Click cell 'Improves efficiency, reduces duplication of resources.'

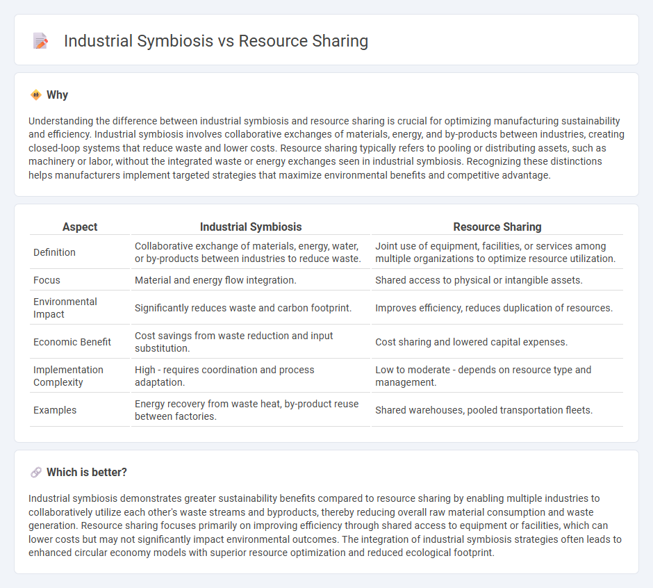click(x=497, y=308)
